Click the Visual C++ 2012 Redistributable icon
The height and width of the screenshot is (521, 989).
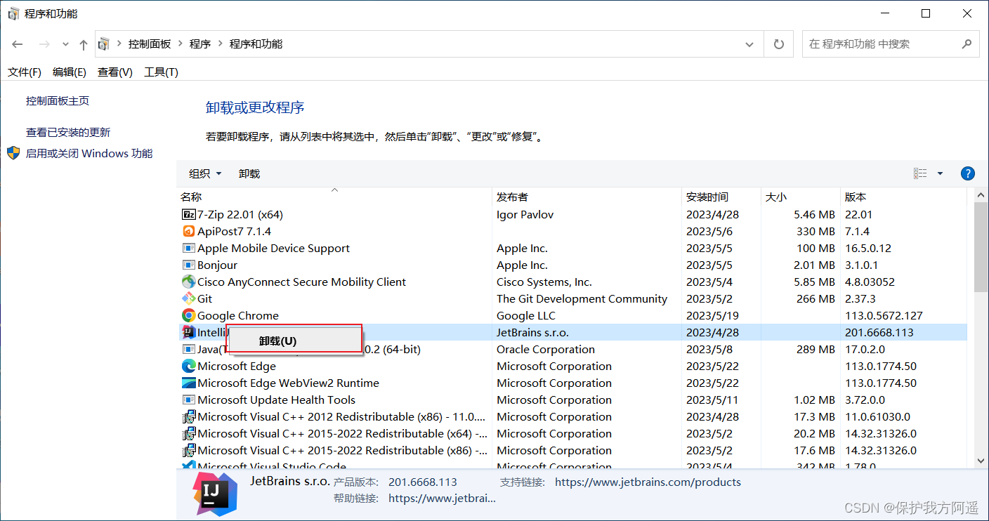[x=188, y=417]
